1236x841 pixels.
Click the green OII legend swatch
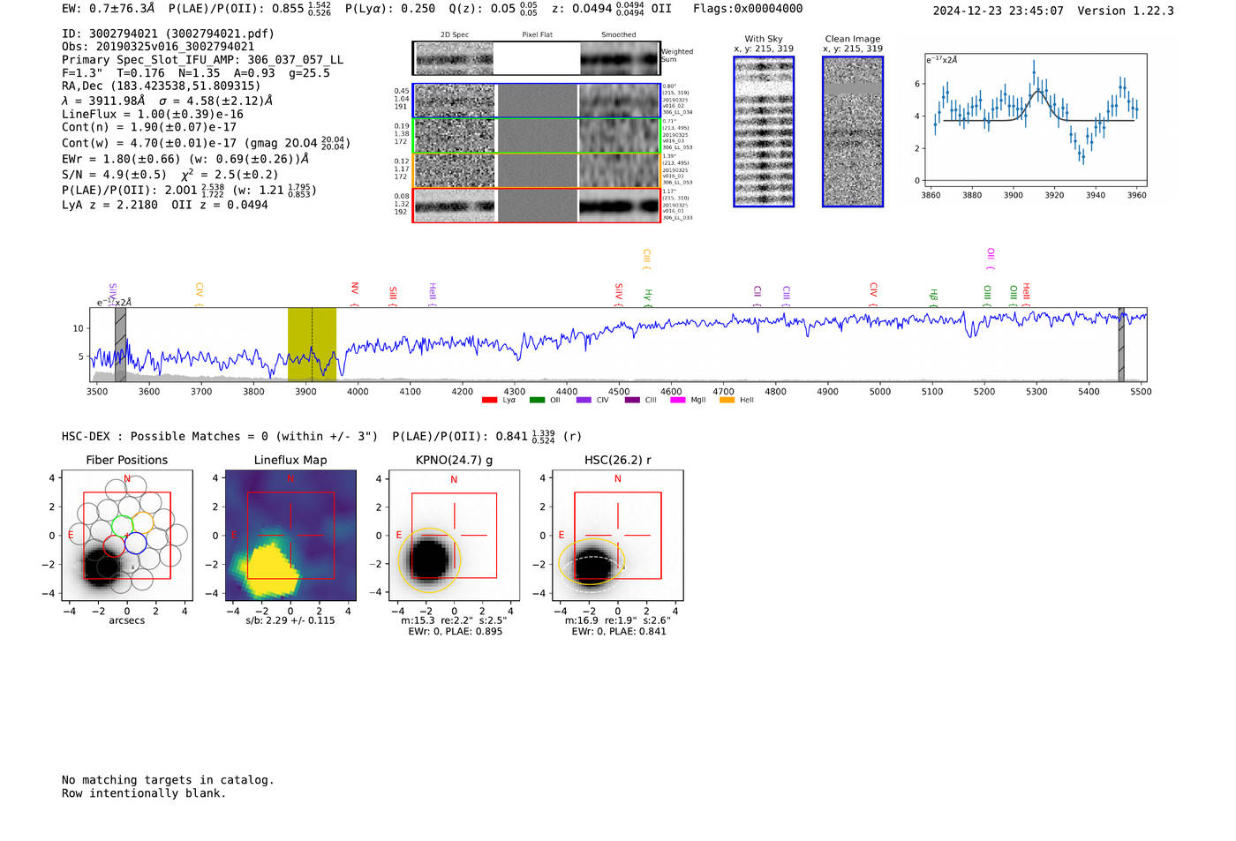(537, 400)
